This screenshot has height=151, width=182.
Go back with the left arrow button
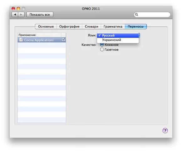(x=15, y=15)
